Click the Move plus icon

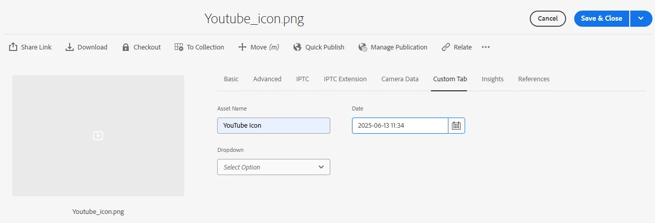click(242, 47)
